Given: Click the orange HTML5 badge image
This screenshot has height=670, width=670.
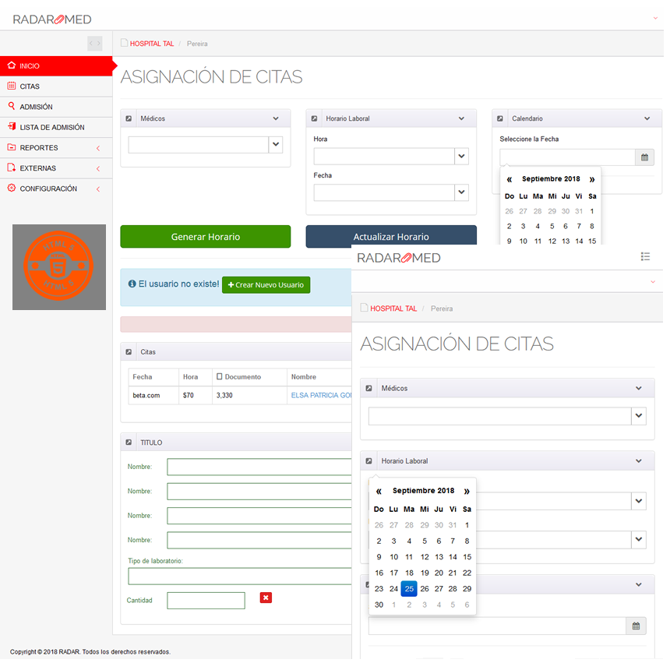Looking at the screenshot, I should pyautogui.click(x=59, y=267).
